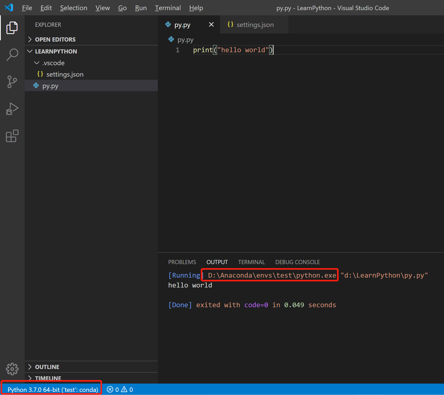Click the py.py breadcrumb item
The image size is (444, 395).
tap(185, 39)
